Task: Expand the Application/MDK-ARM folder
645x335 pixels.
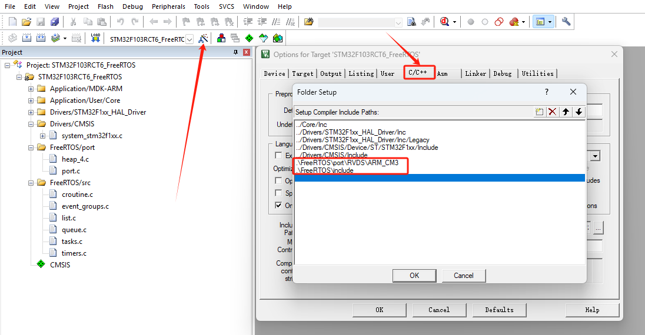Action: tap(31, 89)
